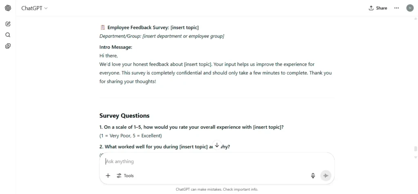The image size is (418, 194).
Task: Start a new chat with the pencil icon
Action: [x=8, y=24]
